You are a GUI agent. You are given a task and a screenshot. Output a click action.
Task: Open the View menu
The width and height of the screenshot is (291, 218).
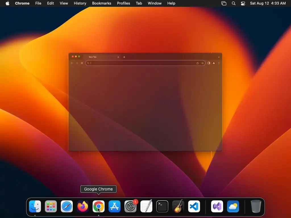(x=64, y=3)
